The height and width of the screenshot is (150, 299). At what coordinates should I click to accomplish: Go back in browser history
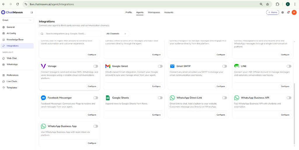[x=4, y=4]
